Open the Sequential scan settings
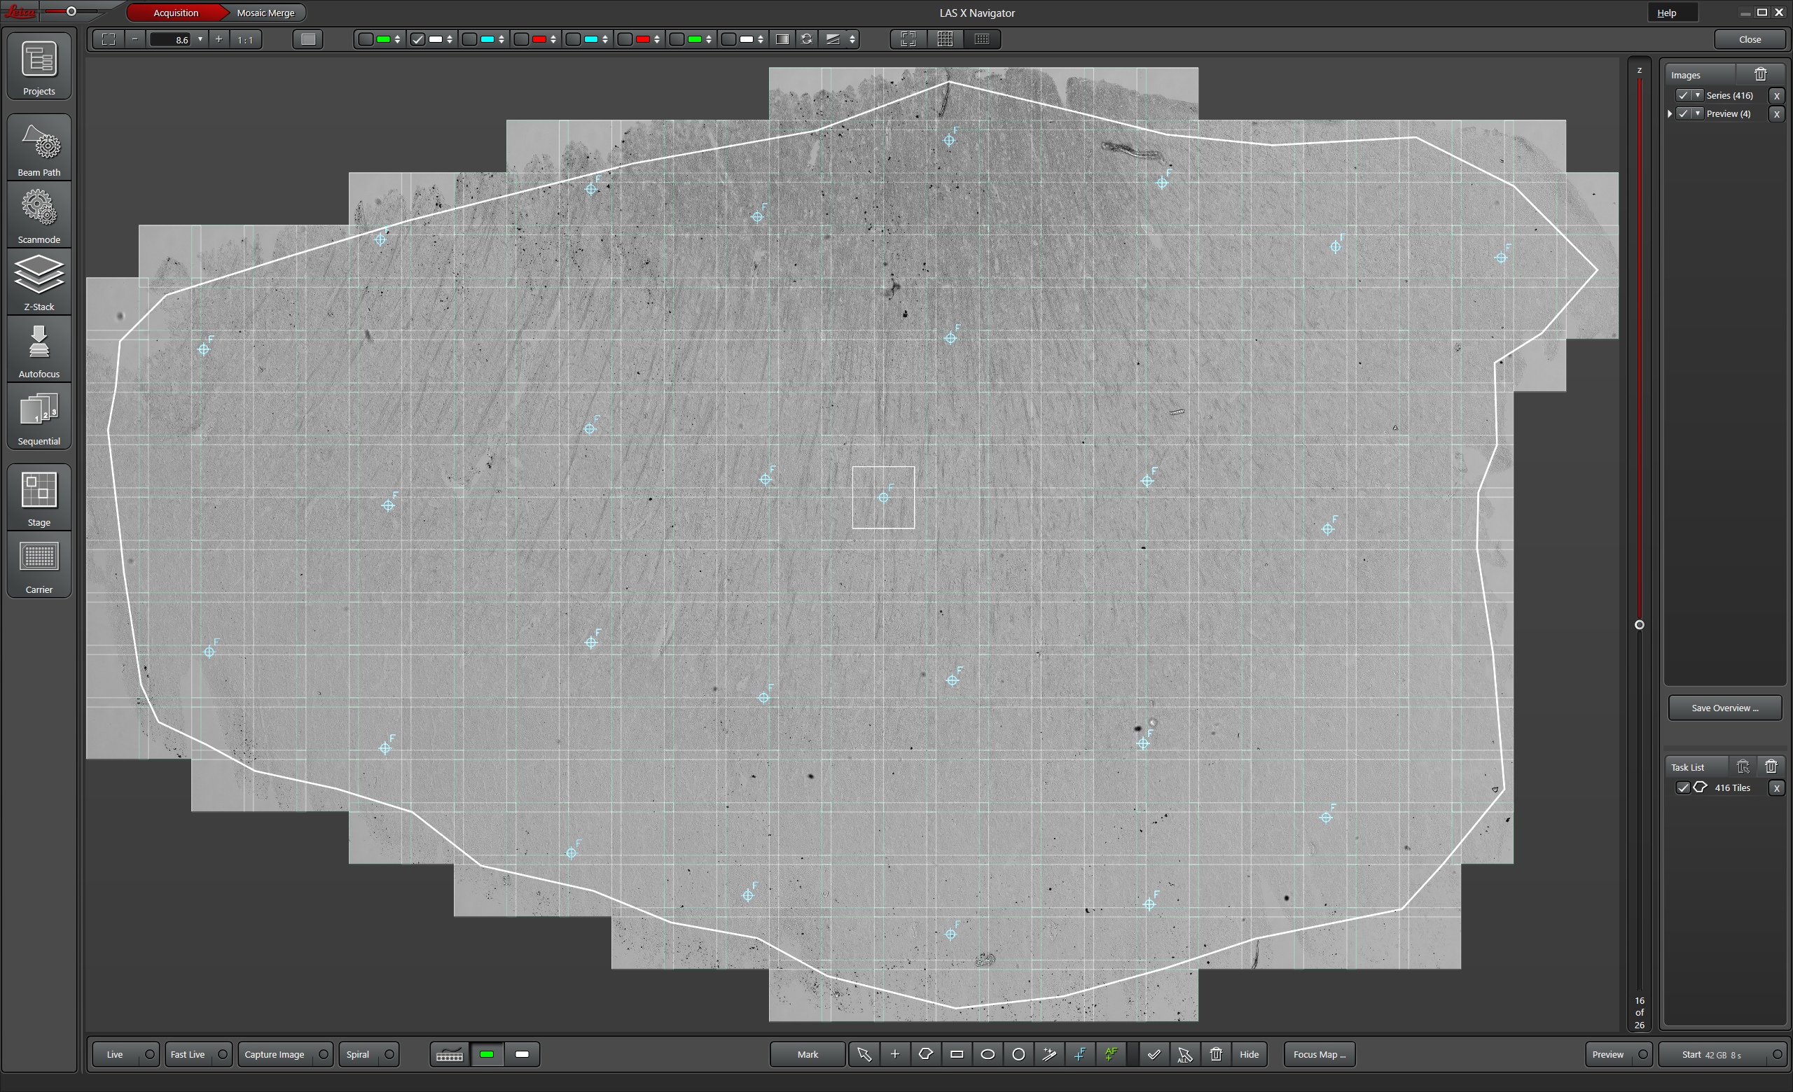The image size is (1793, 1092). [x=39, y=416]
